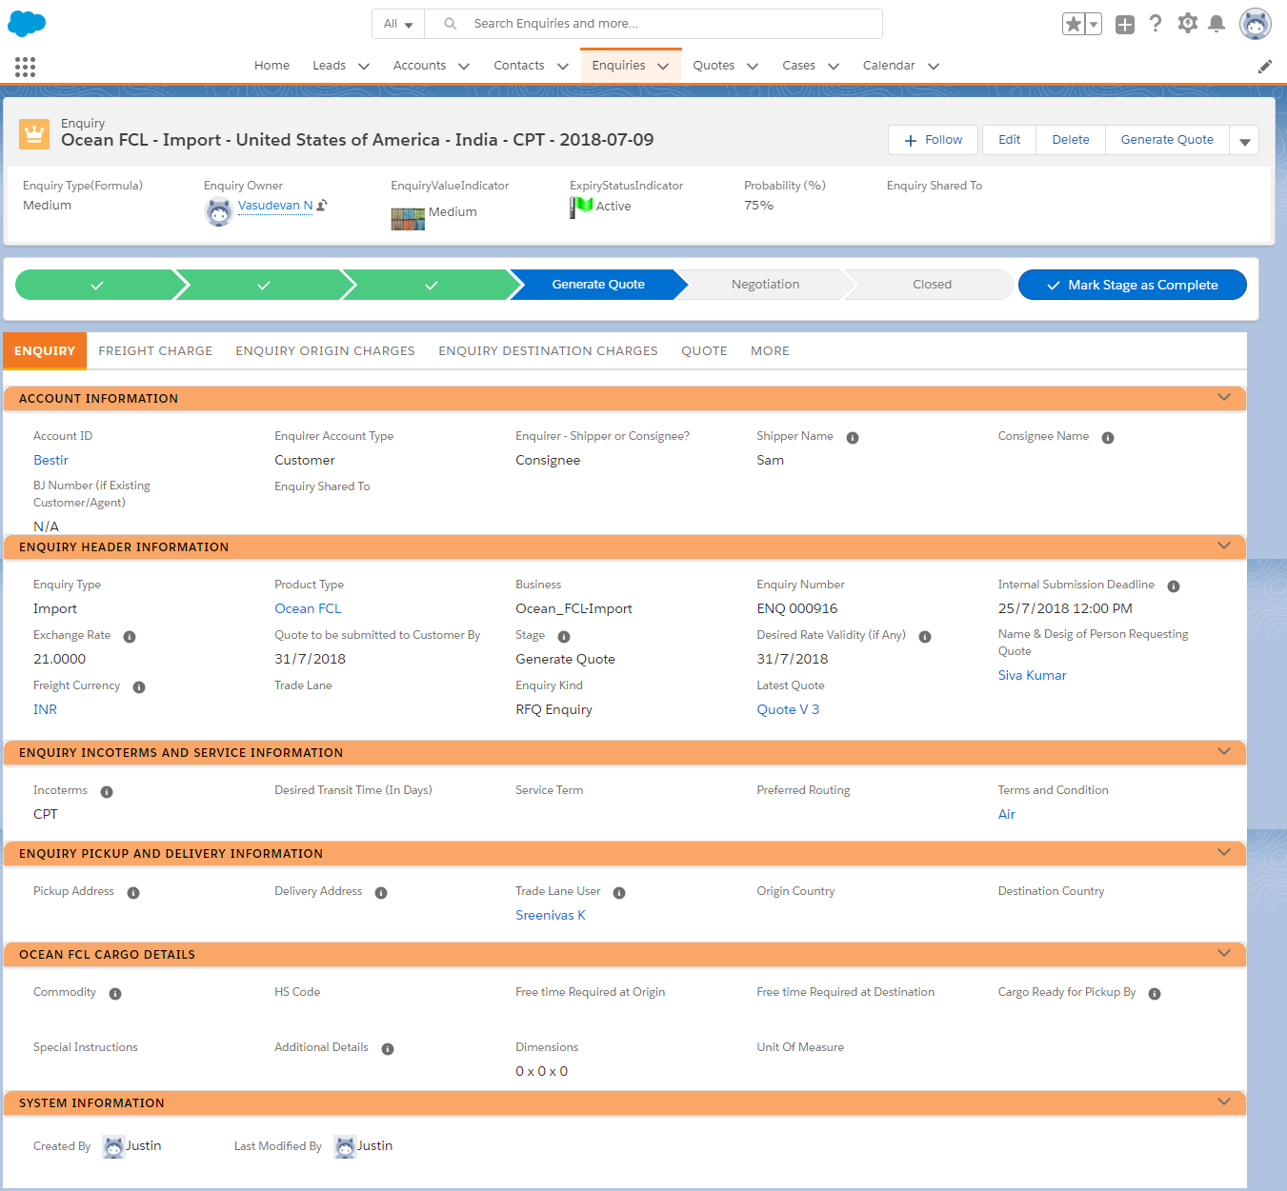Click the Enquiry crown record icon

(34, 134)
